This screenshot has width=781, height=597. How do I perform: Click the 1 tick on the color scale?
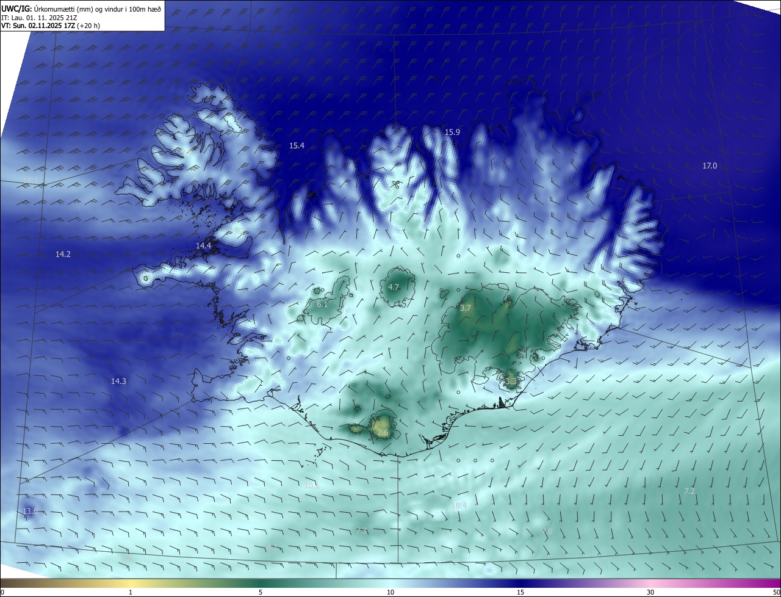pyautogui.click(x=131, y=592)
